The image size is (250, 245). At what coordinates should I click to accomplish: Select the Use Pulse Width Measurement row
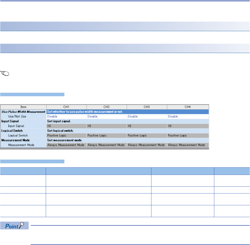[x=23, y=112]
